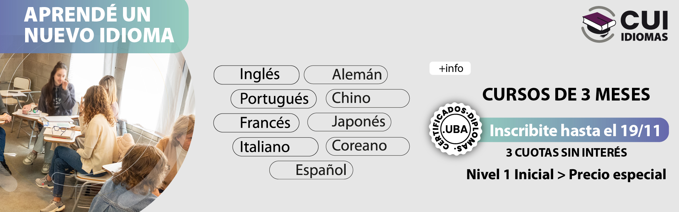Open the Francés course option
679x212 pixels.
coord(257,123)
